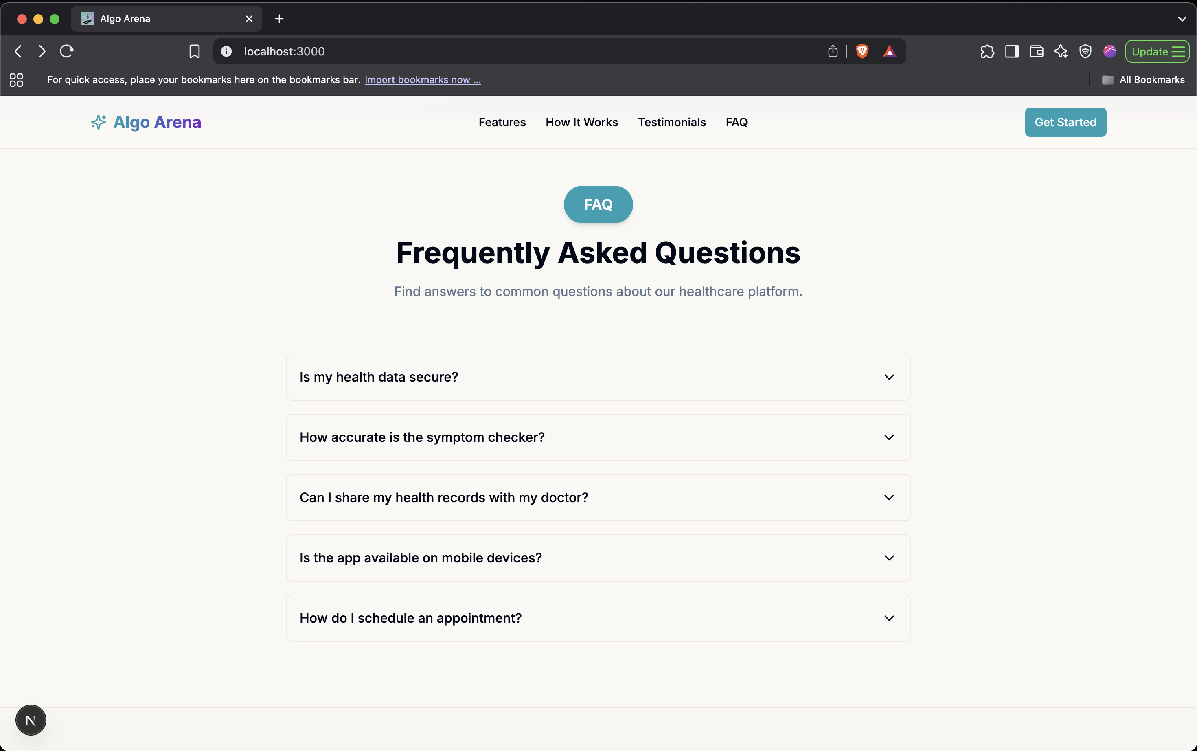Screen dimensions: 1197x751
Task: Click the Leo AI sparkle icon
Action: click(1061, 51)
